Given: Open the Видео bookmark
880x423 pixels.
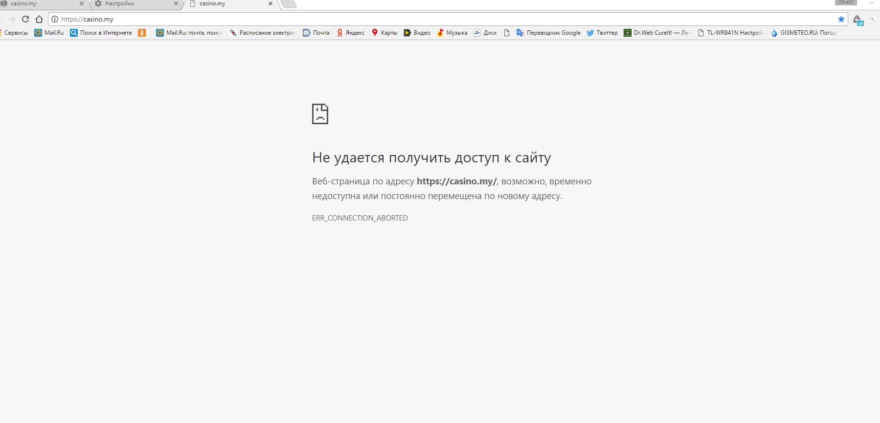Looking at the screenshot, I should click(417, 33).
